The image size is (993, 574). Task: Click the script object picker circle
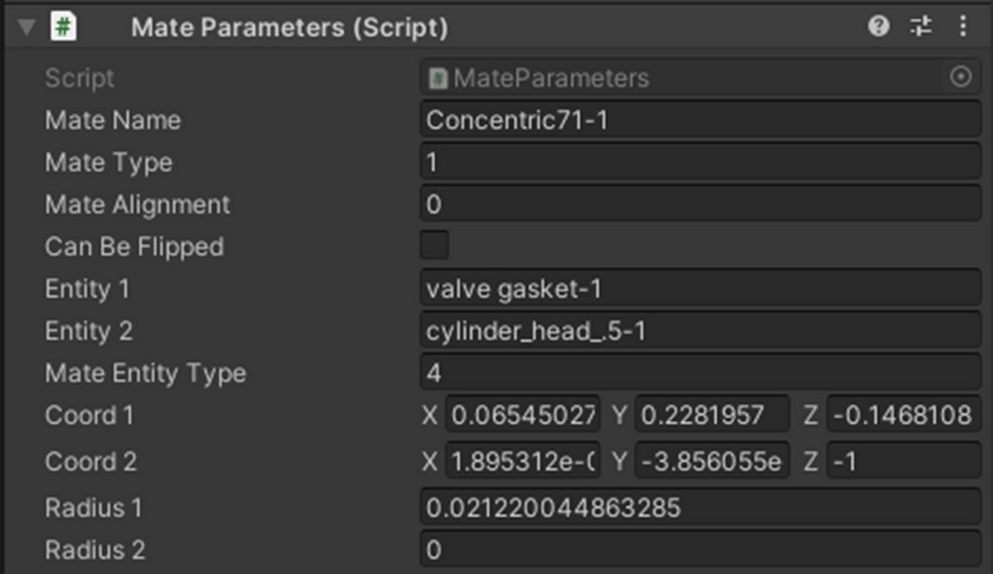point(960,77)
